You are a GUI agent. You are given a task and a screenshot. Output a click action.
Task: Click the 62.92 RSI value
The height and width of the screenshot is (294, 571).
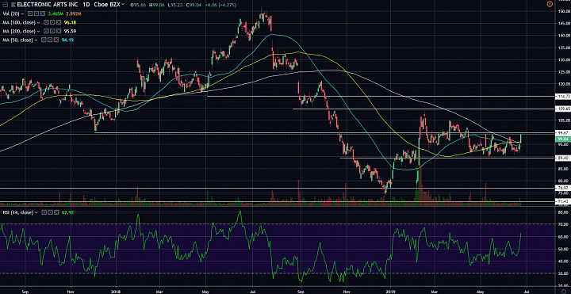click(67, 212)
